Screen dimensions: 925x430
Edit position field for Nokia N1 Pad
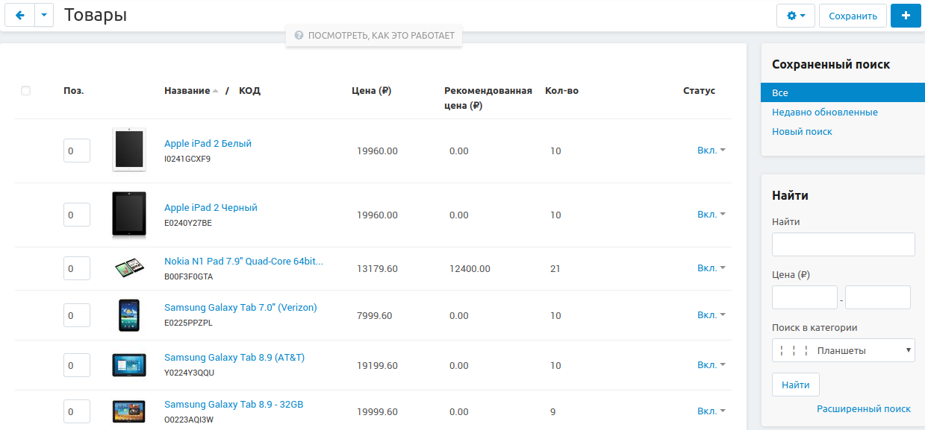tap(77, 268)
